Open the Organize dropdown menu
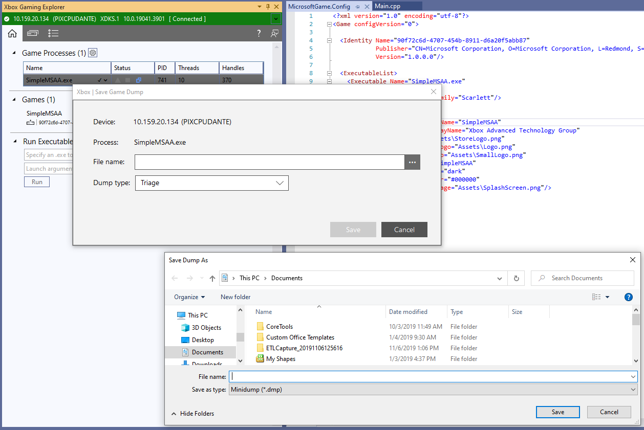 pyautogui.click(x=189, y=297)
